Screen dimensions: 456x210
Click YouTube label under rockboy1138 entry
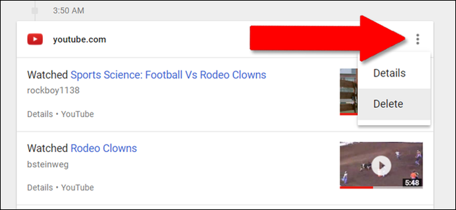(78, 114)
